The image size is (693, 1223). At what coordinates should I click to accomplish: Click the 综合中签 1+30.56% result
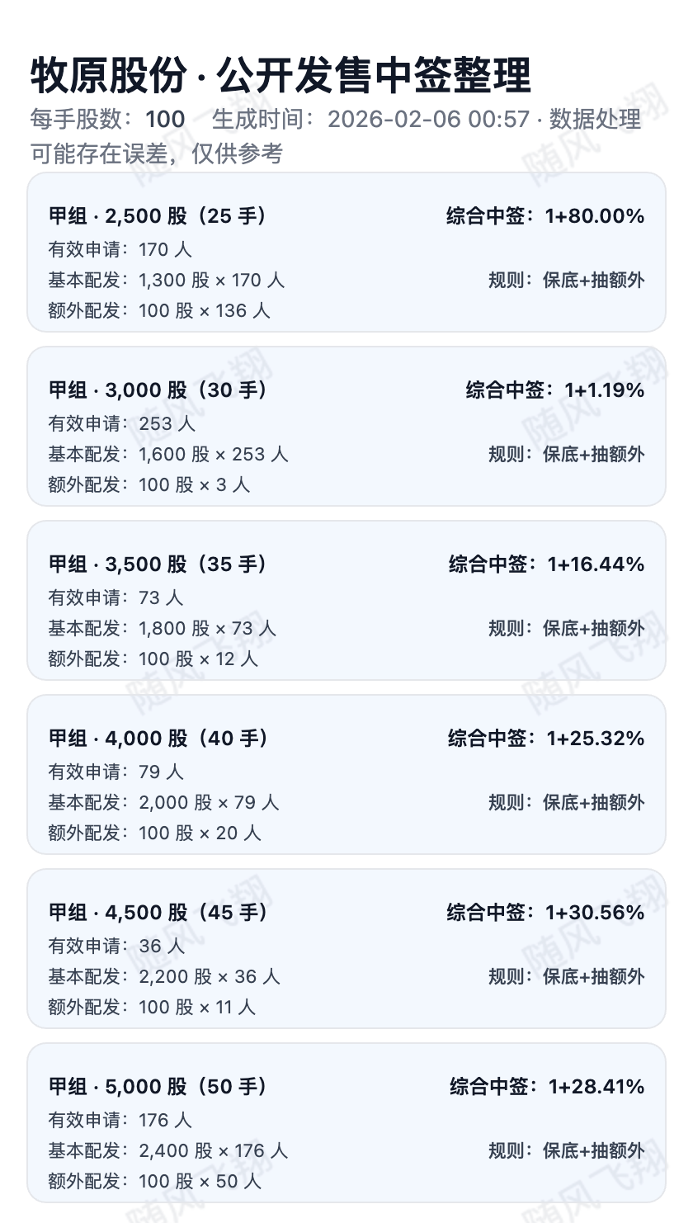[x=545, y=913]
